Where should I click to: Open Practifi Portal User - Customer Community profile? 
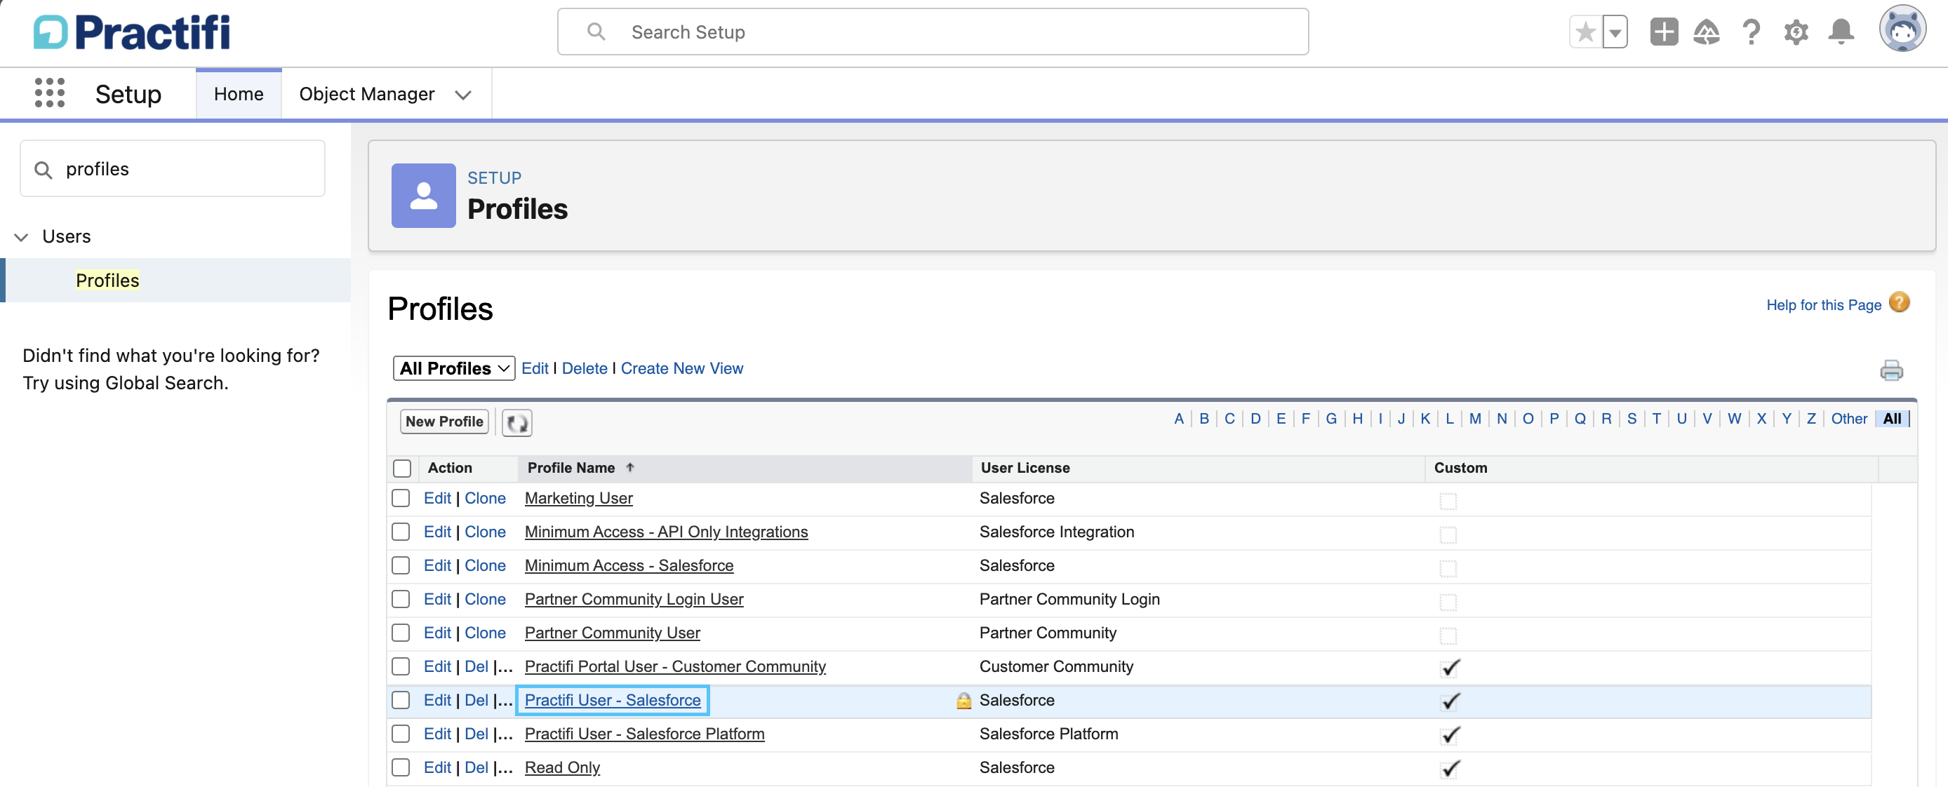click(x=674, y=666)
